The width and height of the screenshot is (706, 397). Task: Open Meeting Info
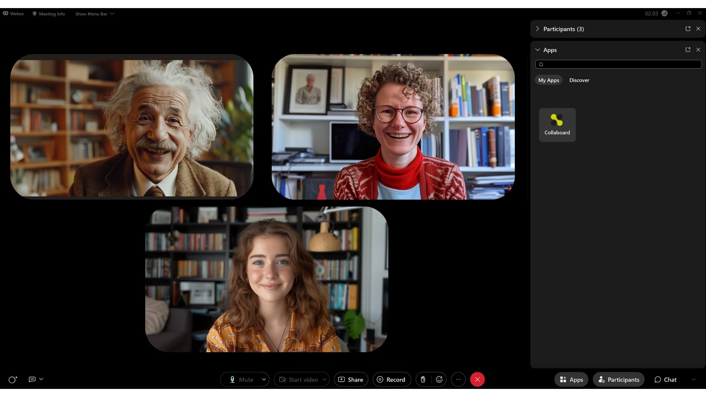tap(48, 14)
